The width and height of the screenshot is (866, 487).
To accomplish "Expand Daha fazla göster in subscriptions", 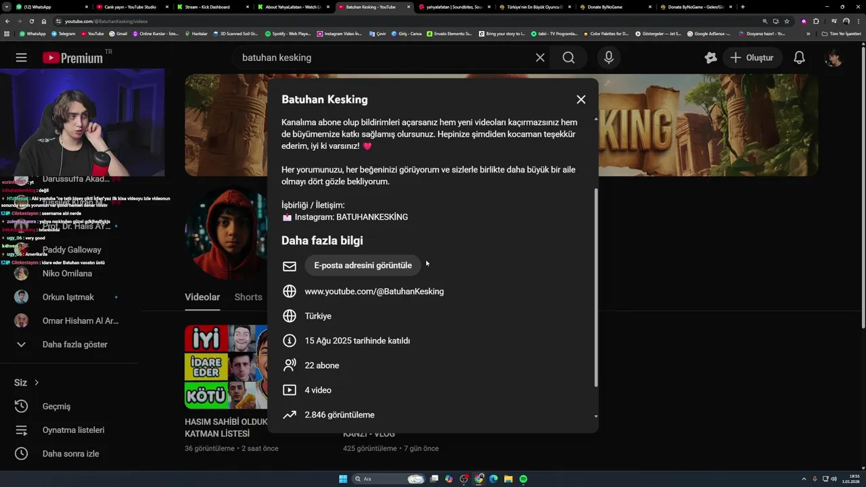I will (x=74, y=344).
